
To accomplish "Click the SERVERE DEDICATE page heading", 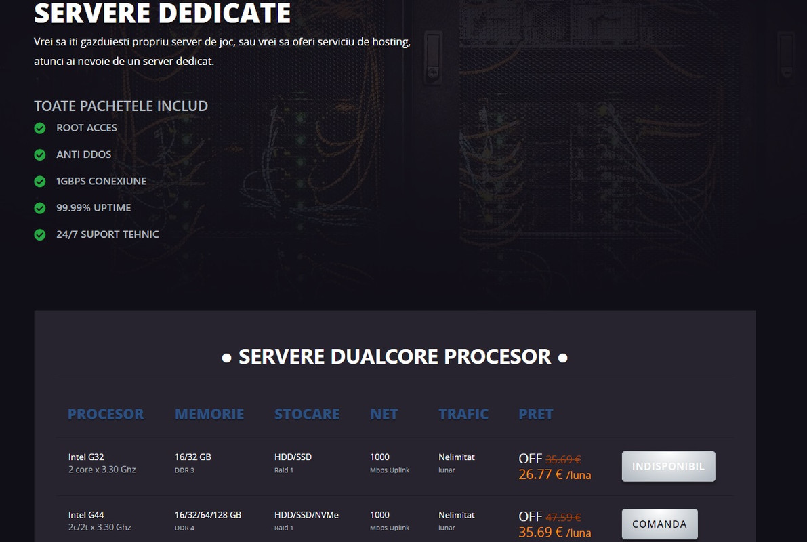I will [x=162, y=13].
